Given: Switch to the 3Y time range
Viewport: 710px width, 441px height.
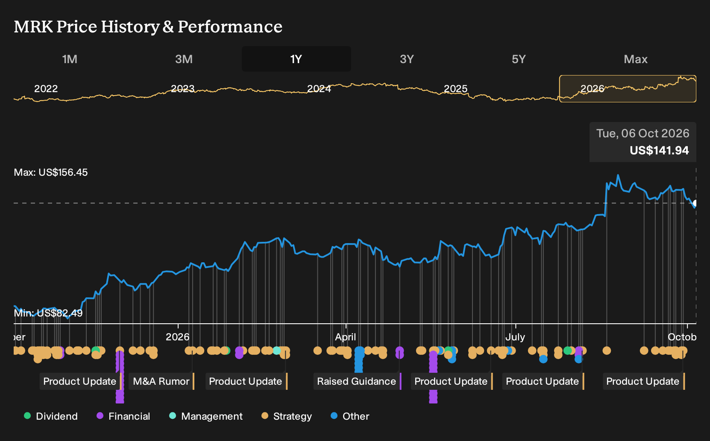Looking at the screenshot, I should [x=407, y=59].
